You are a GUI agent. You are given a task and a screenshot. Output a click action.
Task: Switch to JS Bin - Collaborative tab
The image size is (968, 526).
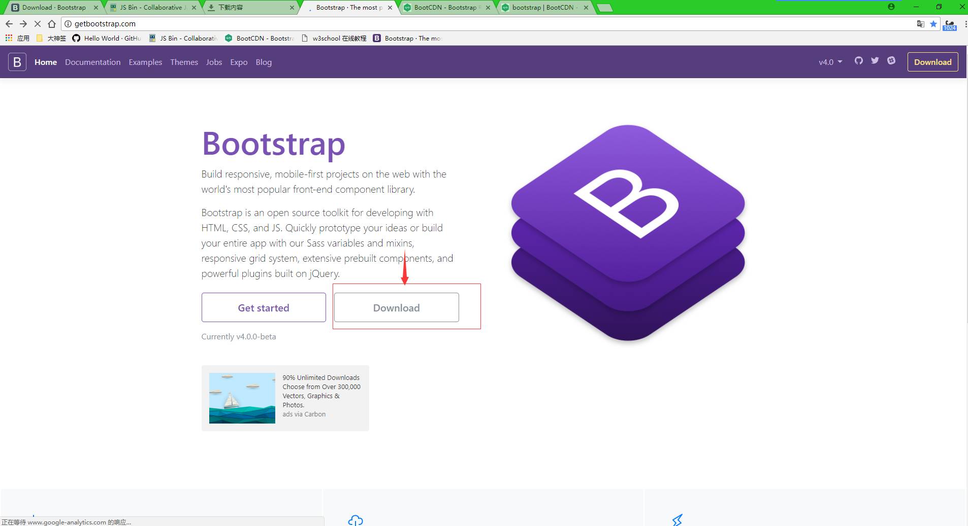(152, 8)
